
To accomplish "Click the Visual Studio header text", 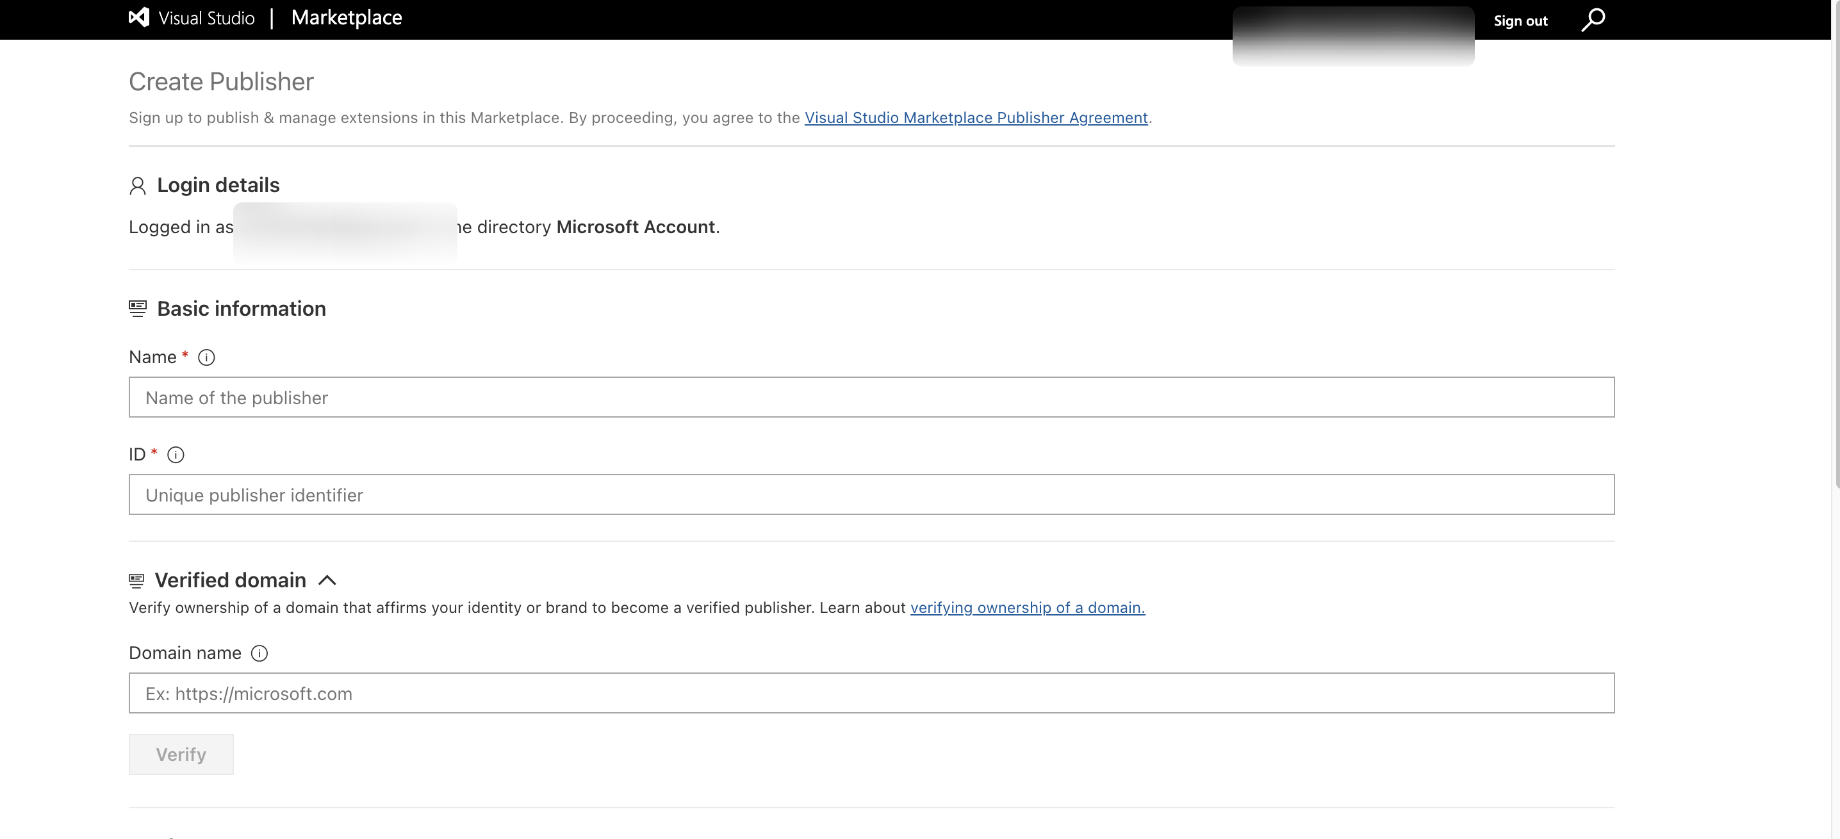I will 206,19.
